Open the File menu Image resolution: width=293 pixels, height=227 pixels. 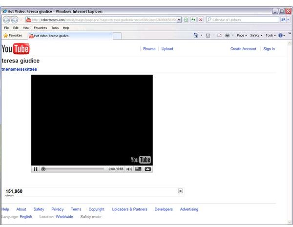(6, 28)
